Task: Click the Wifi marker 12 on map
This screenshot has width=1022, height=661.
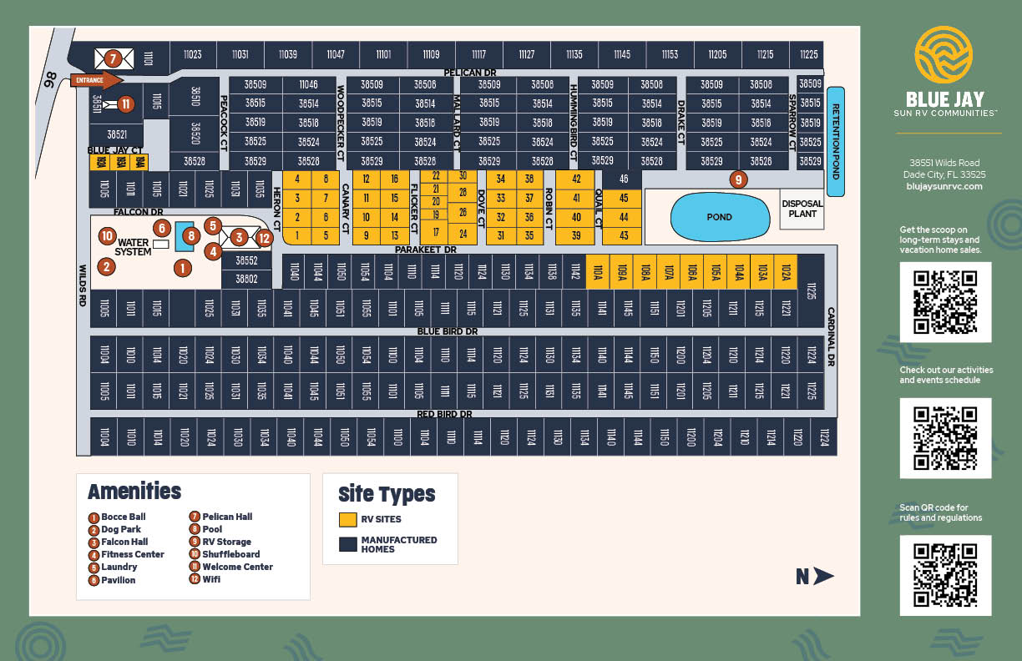Action: click(x=264, y=238)
